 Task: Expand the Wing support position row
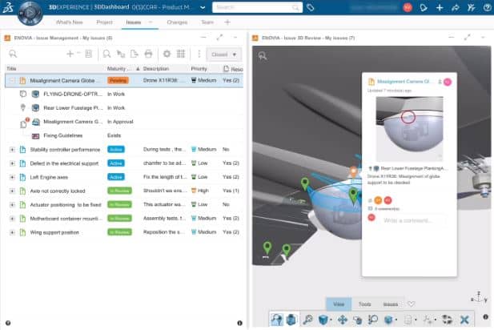click(12, 232)
